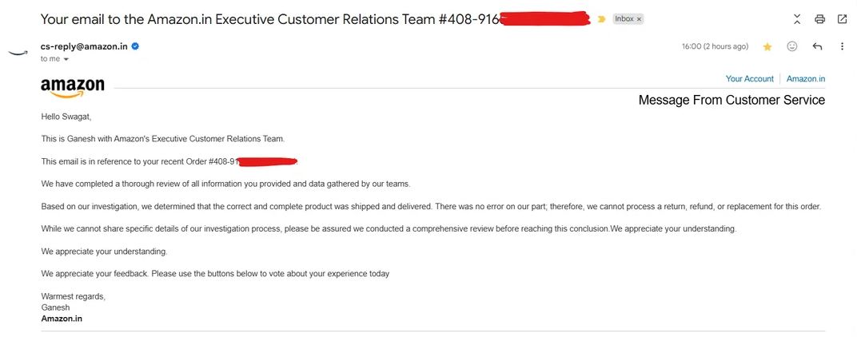Open the Your Account link
Screen dimensions: 857x337
(749, 79)
